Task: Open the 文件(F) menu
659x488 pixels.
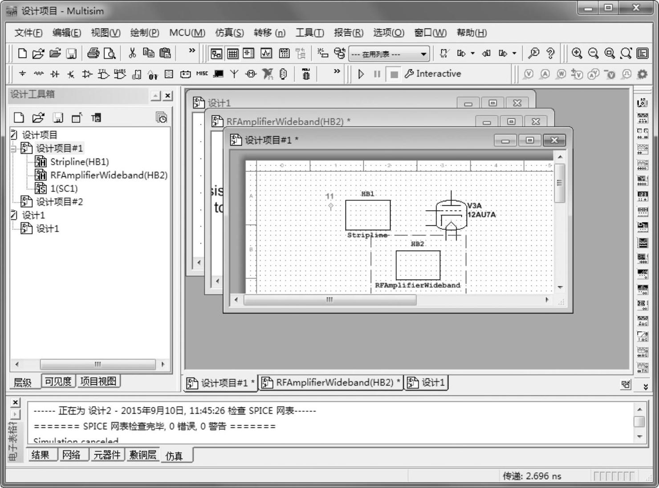Action: (x=28, y=33)
